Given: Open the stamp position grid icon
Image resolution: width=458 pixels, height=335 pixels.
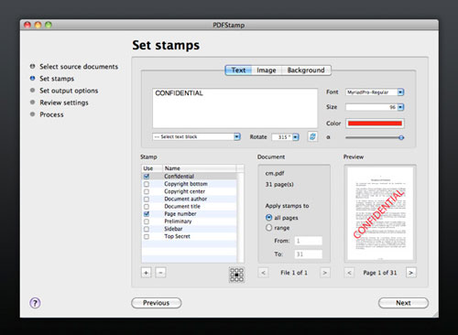Looking at the screenshot, I should coord(236,275).
